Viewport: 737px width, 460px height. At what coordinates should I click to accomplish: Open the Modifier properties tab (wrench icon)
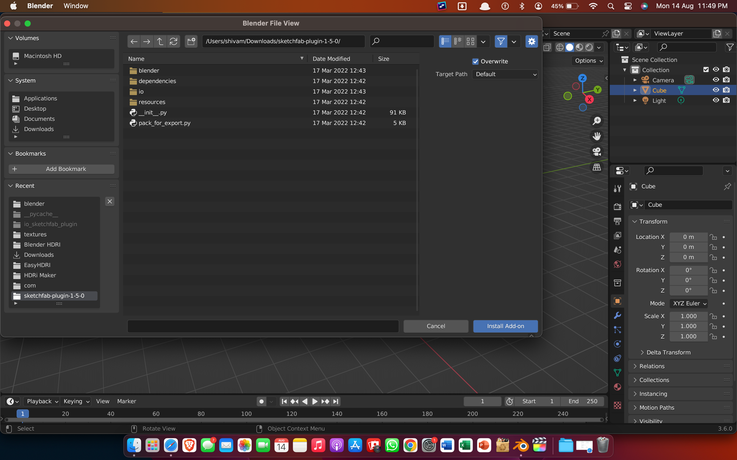(617, 316)
